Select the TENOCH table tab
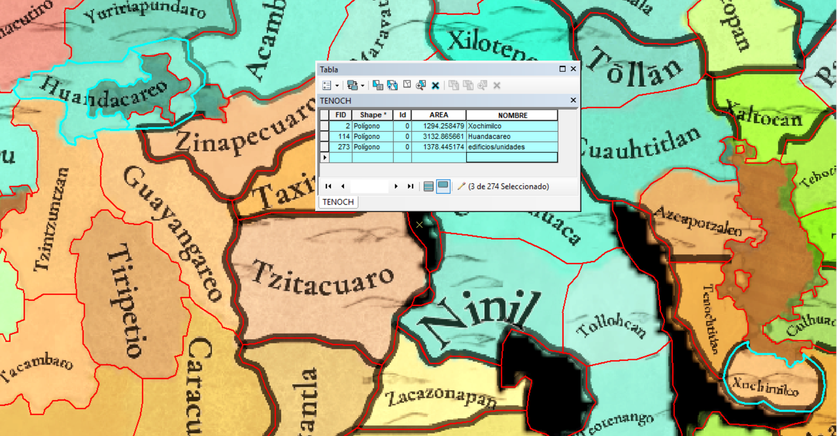Image resolution: width=837 pixels, height=436 pixels. coord(338,202)
